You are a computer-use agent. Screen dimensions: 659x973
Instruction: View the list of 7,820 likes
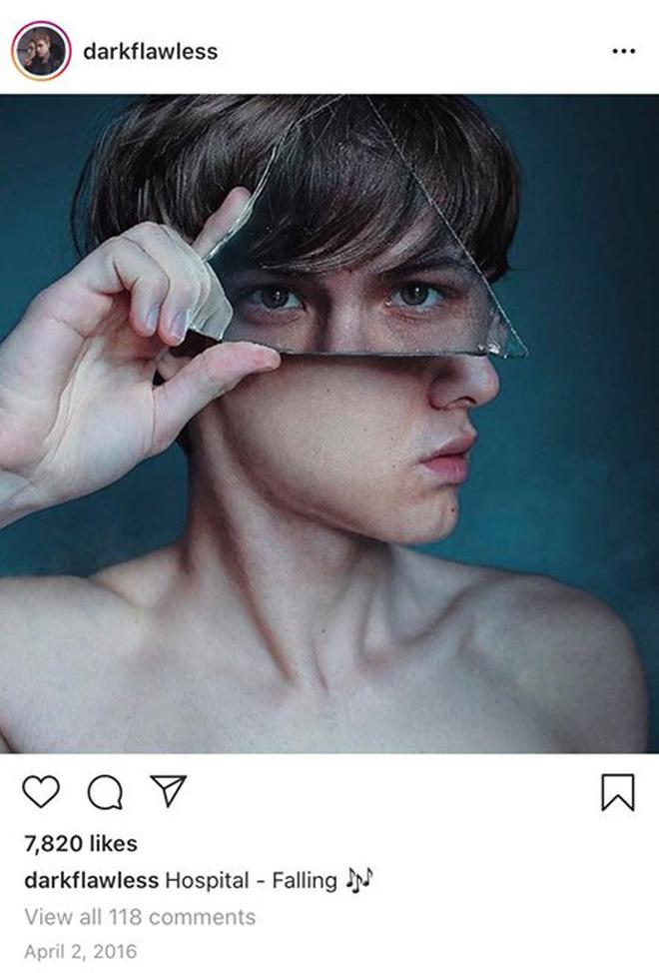(x=80, y=844)
